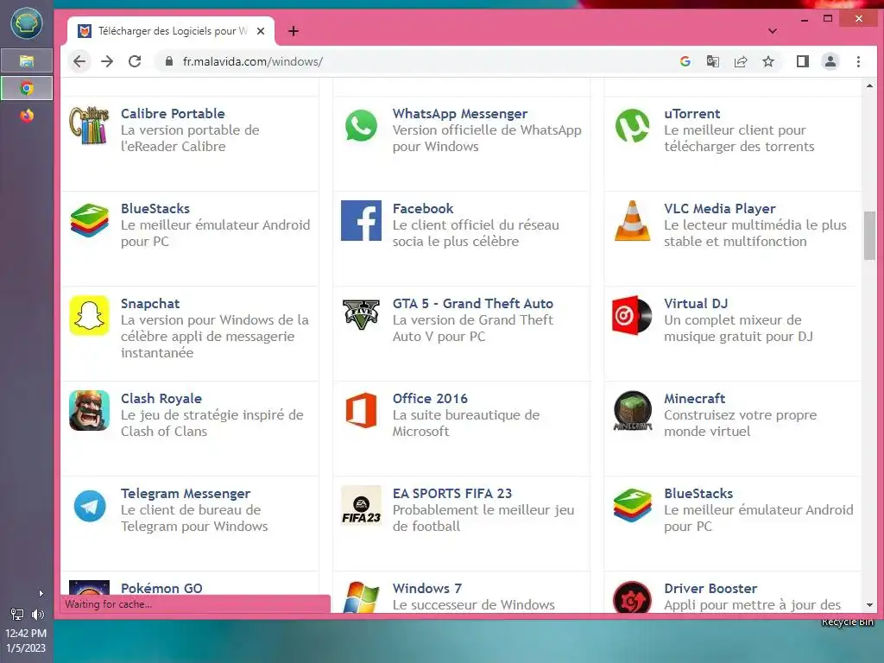Viewport: 884px width, 663px height.
Task: Close the Télécharger des Logiciels tab
Action: point(261,31)
